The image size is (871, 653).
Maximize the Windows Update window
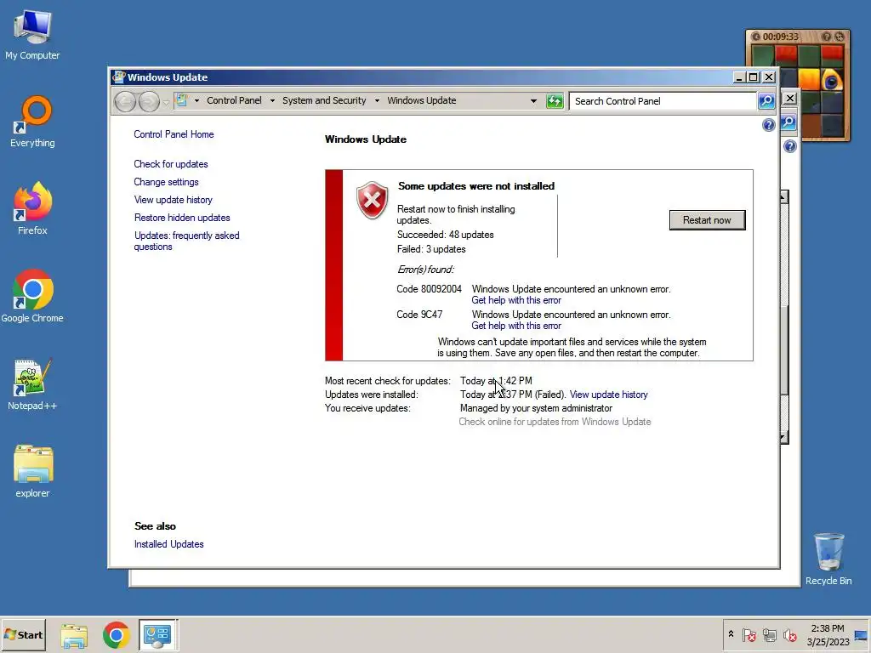click(x=754, y=77)
